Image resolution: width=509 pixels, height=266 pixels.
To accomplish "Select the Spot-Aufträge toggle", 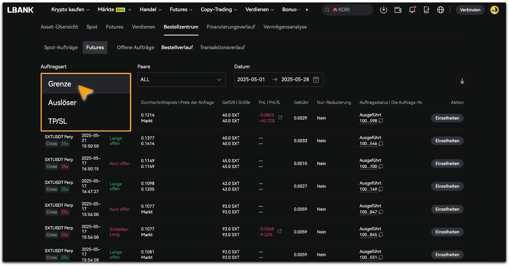I will (x=61, y=47).
